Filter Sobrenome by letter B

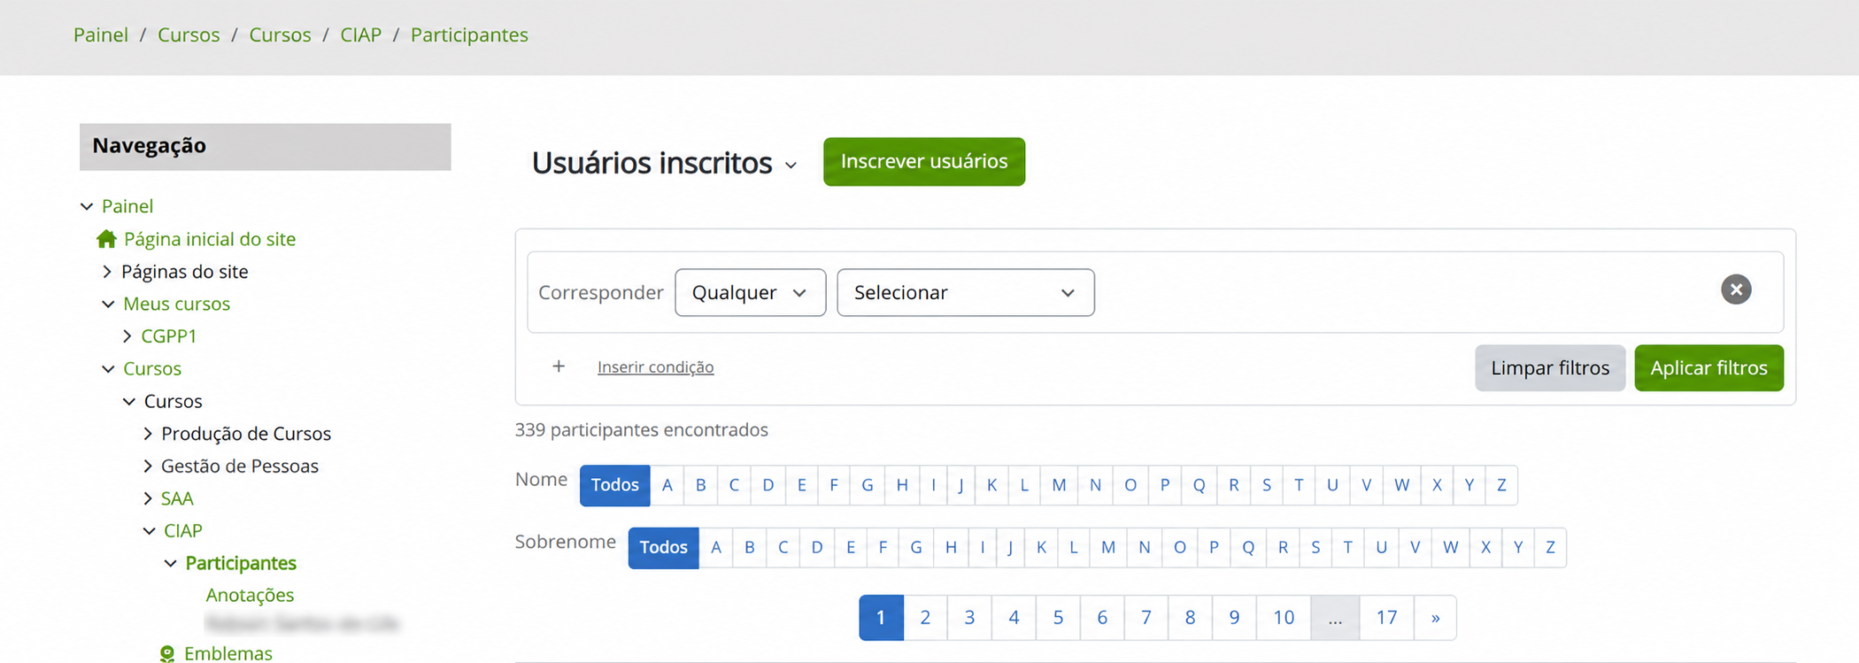[750, 547]
